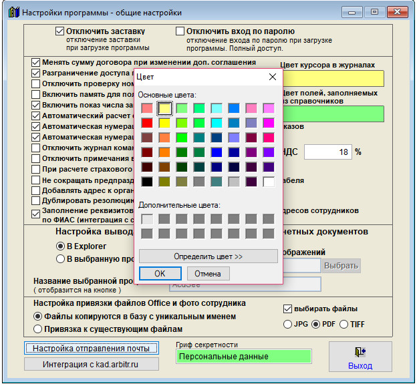Select the first empty custom color slot
Screen dimensions: 417x386
coord(147,219)
